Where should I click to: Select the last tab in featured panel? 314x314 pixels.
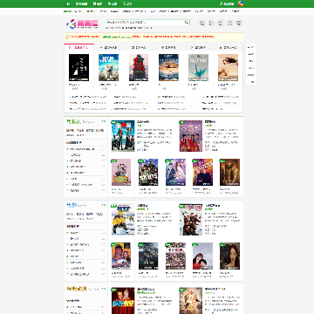[x=228, y=47]
